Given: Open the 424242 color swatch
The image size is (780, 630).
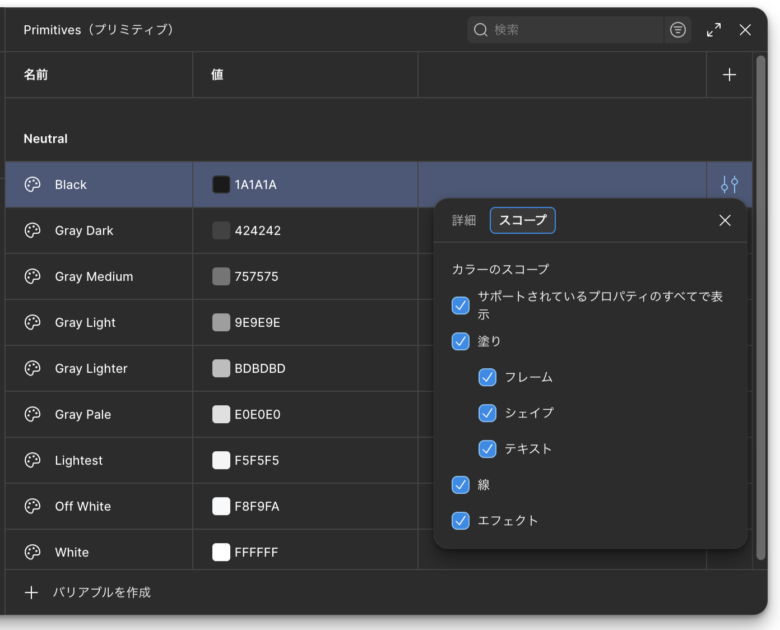Looking at the screenshot, I should [221, 230].
